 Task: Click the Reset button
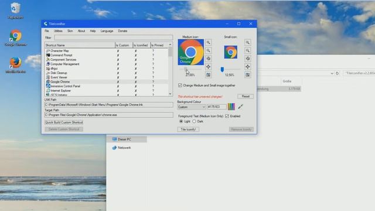[x=246, y=96]
